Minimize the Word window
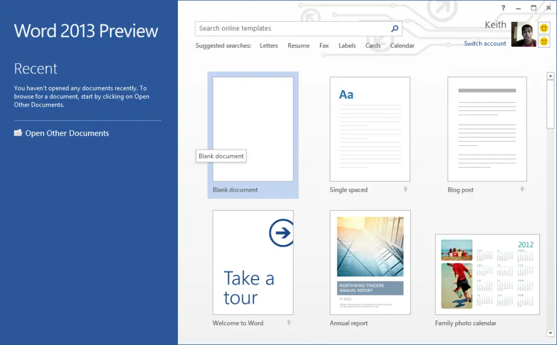557x345 pixels. pyautogui.click(x=518, y=8)
